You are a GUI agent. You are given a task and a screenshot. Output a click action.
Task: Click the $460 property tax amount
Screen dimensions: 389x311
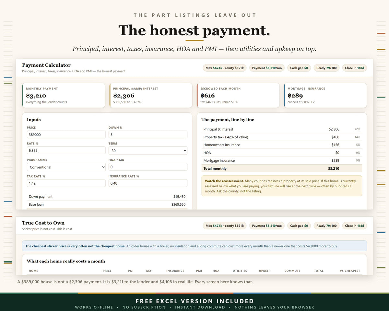pyautogui.click(x=335, y=137)
